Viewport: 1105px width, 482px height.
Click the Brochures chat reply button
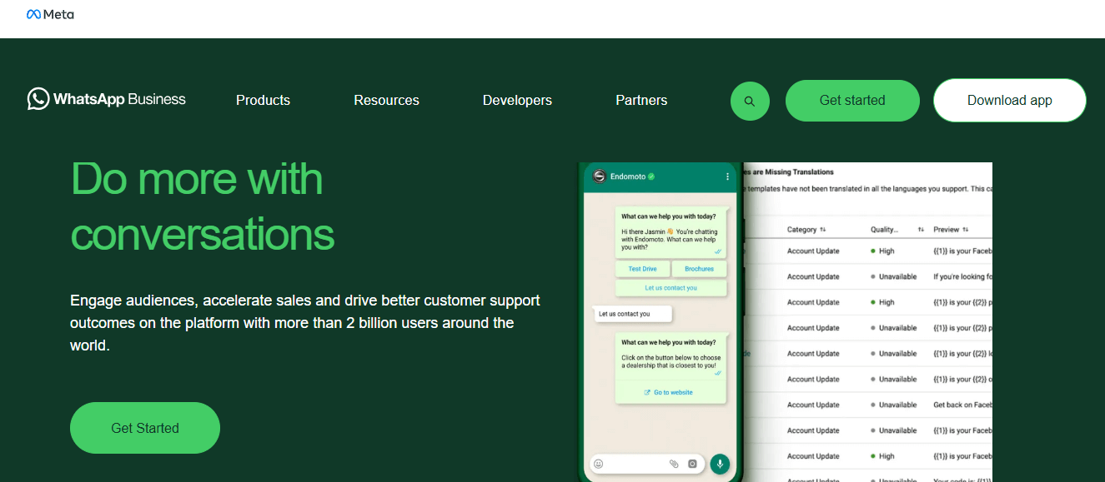tap(700, 269)
